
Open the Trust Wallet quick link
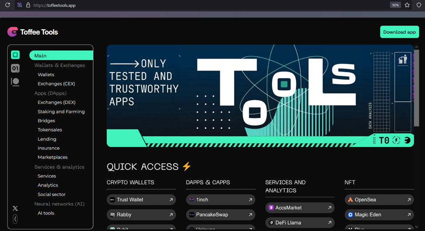coord(141,200)
